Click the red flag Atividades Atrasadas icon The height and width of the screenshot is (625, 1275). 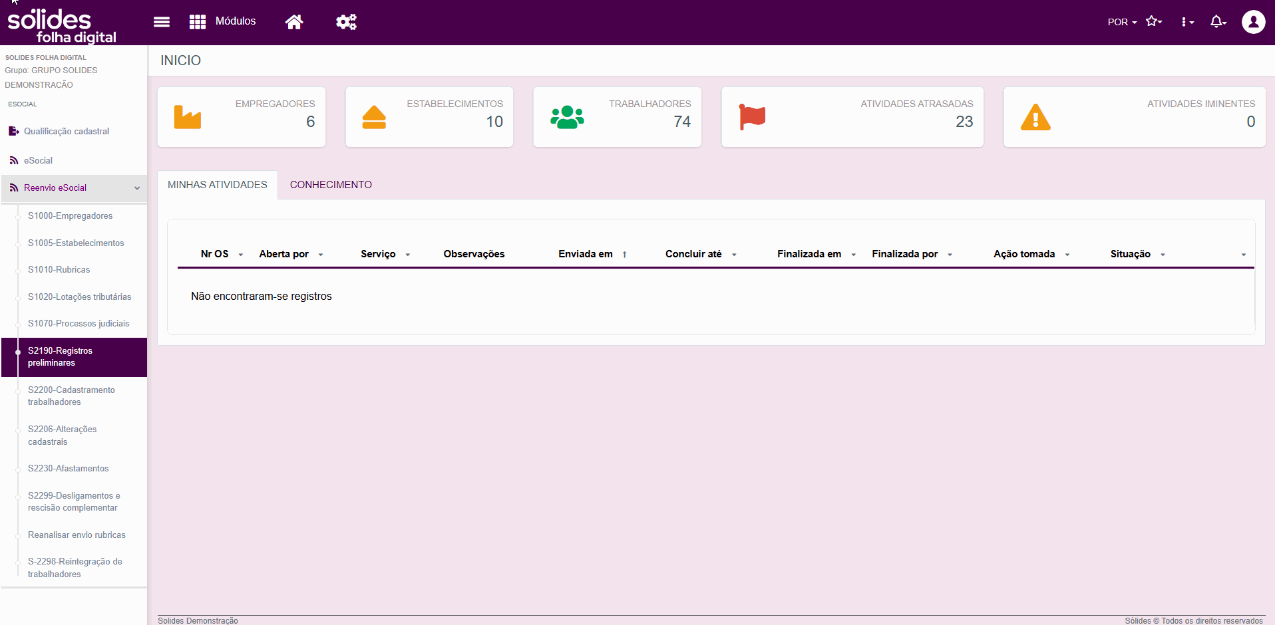click(x=753, y=117)
